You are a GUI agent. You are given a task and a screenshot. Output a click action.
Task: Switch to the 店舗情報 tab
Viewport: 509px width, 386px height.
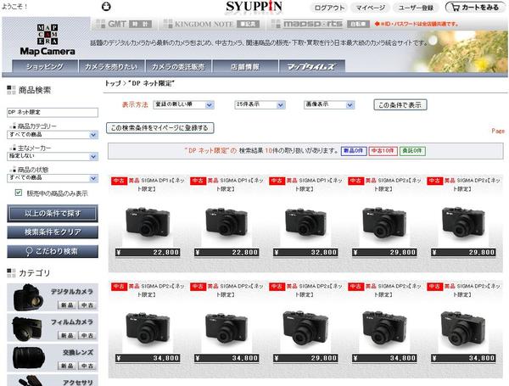(245, 66)
